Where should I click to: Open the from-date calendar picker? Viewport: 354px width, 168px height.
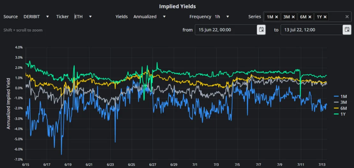pos(261,30)
